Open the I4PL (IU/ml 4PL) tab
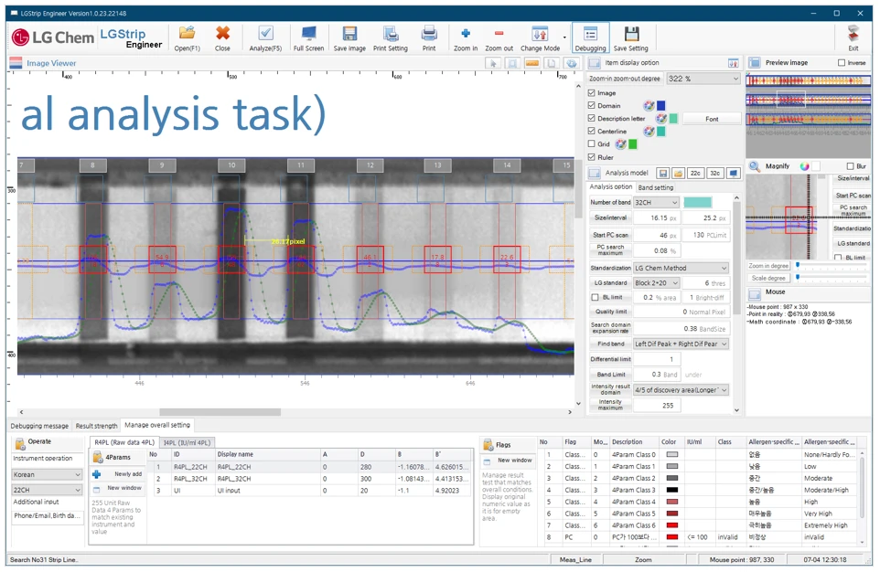Viewport: 880px width, 572px height. pyautogui.click(x=187, y=442)
